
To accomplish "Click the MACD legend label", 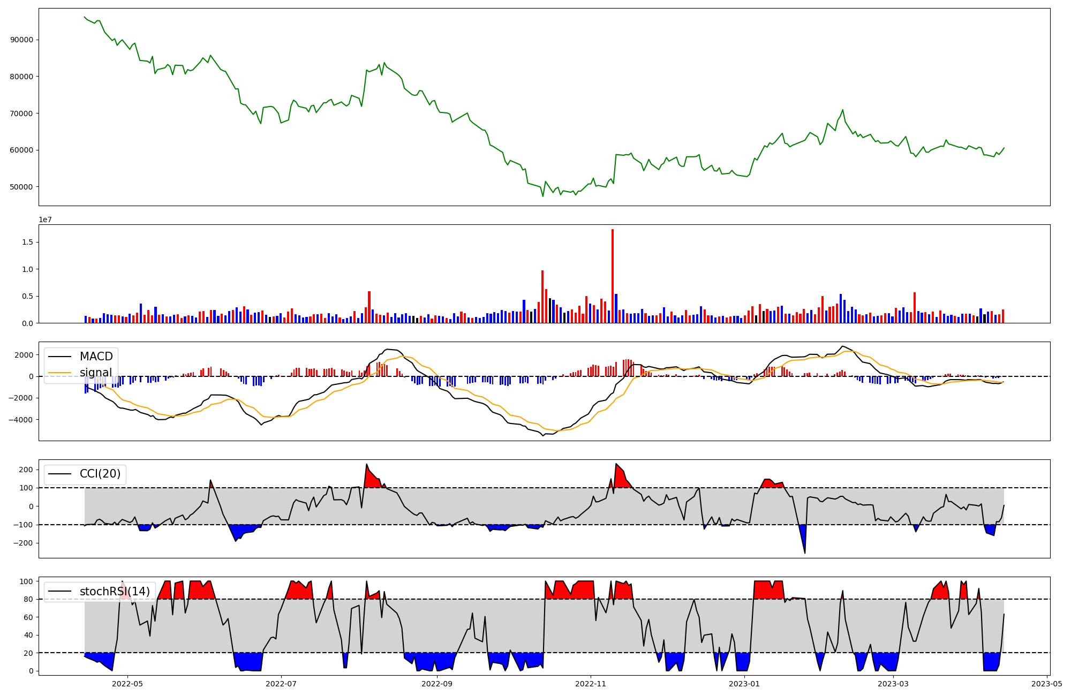I will 96,357.
